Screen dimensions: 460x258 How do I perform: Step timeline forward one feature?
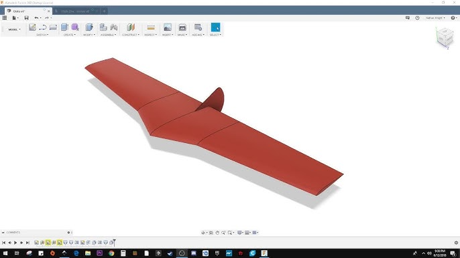[21, 243]
